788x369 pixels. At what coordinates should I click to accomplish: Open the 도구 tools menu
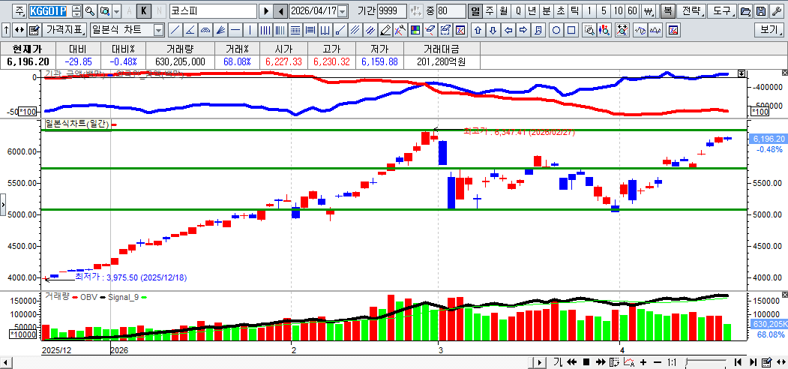[x=721, y=11]
